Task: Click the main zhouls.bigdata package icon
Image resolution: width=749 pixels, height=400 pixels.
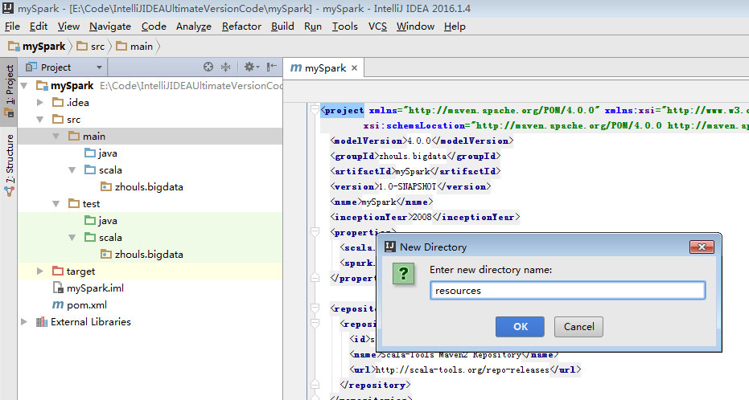Action: (x=106, y=186)
